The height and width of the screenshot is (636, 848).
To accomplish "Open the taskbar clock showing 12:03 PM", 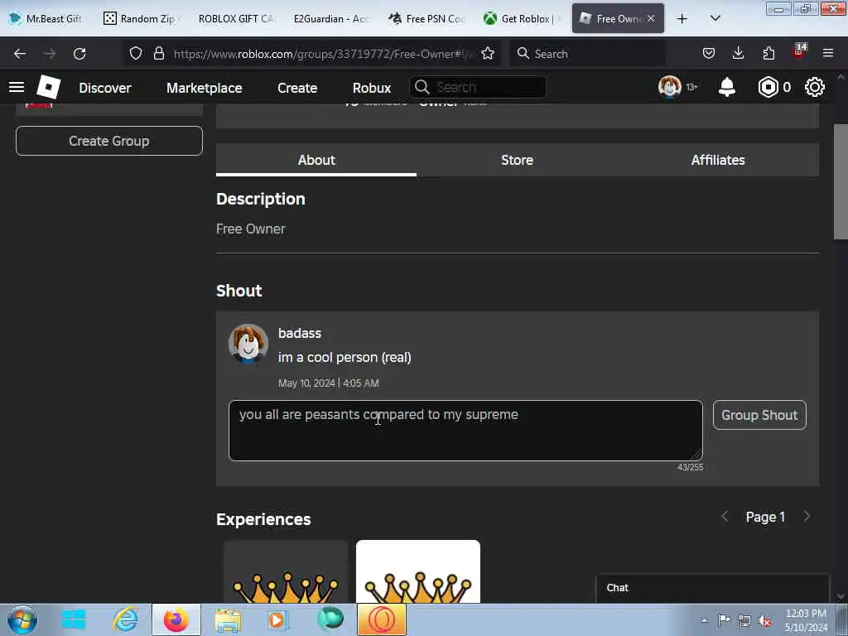I will 806,620.
